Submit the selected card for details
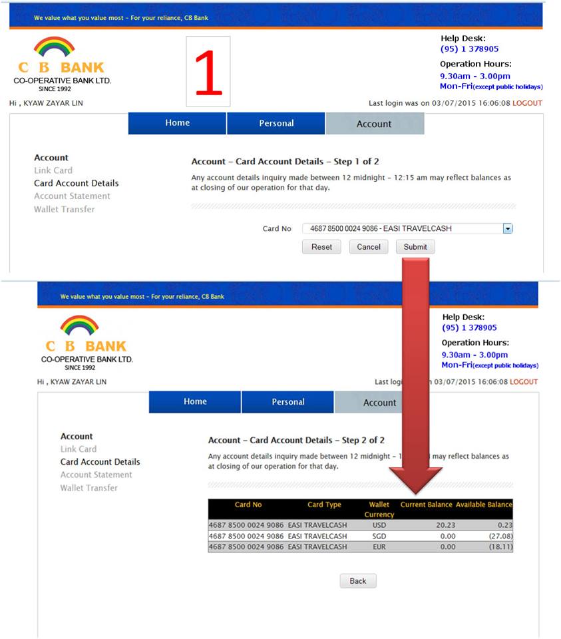561x639 pixels. point(415,246)
